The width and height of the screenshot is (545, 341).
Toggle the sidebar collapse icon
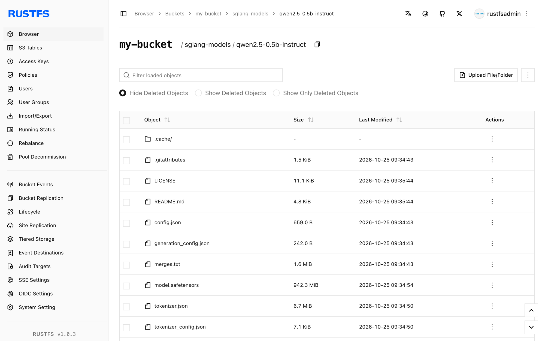point(123,14)
